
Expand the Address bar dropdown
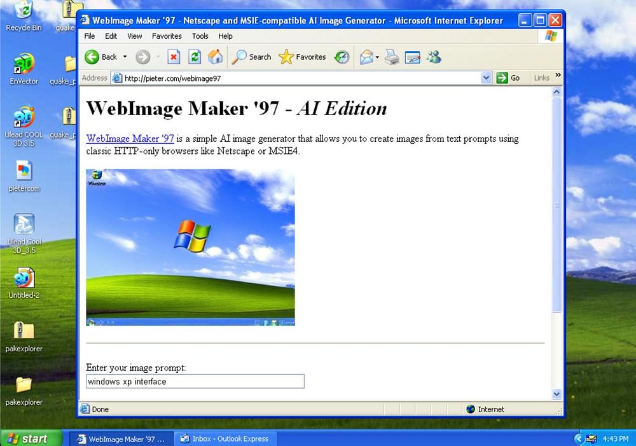point(486,78)
